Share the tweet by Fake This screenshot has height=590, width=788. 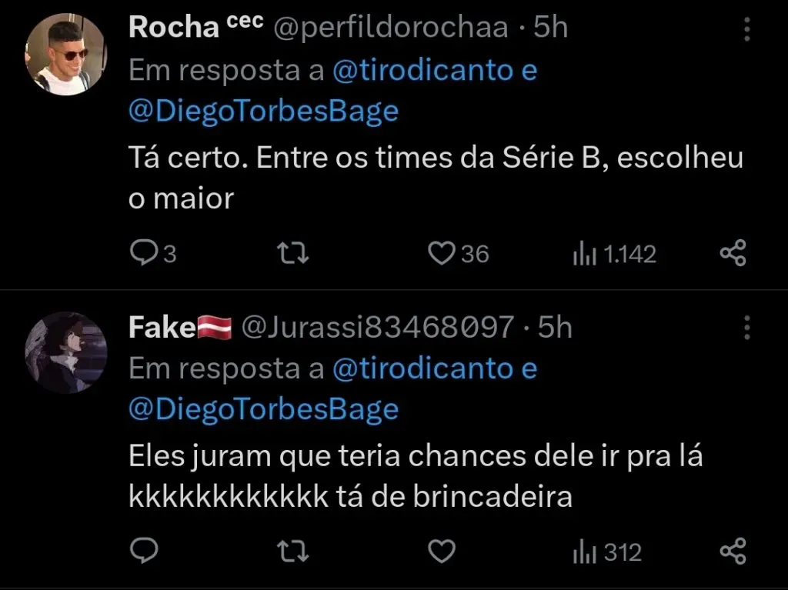tap(732, 552)
